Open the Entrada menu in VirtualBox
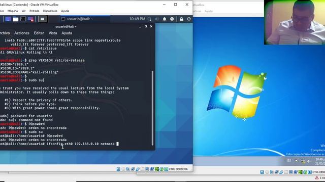The image size is (325, 182). coord(34,11)
